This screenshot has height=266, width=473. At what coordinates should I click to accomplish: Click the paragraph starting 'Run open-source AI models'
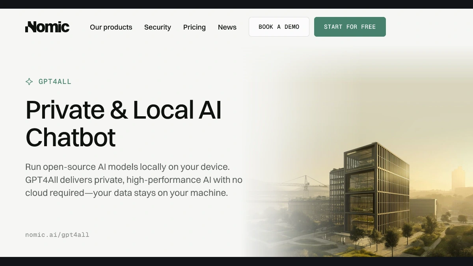coord(134,180)
